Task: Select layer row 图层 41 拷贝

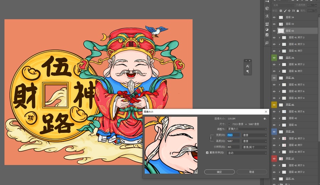Action: tap(294, 51)
